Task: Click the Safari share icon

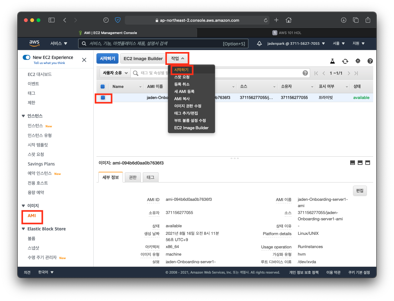Action: click(368, 20)
